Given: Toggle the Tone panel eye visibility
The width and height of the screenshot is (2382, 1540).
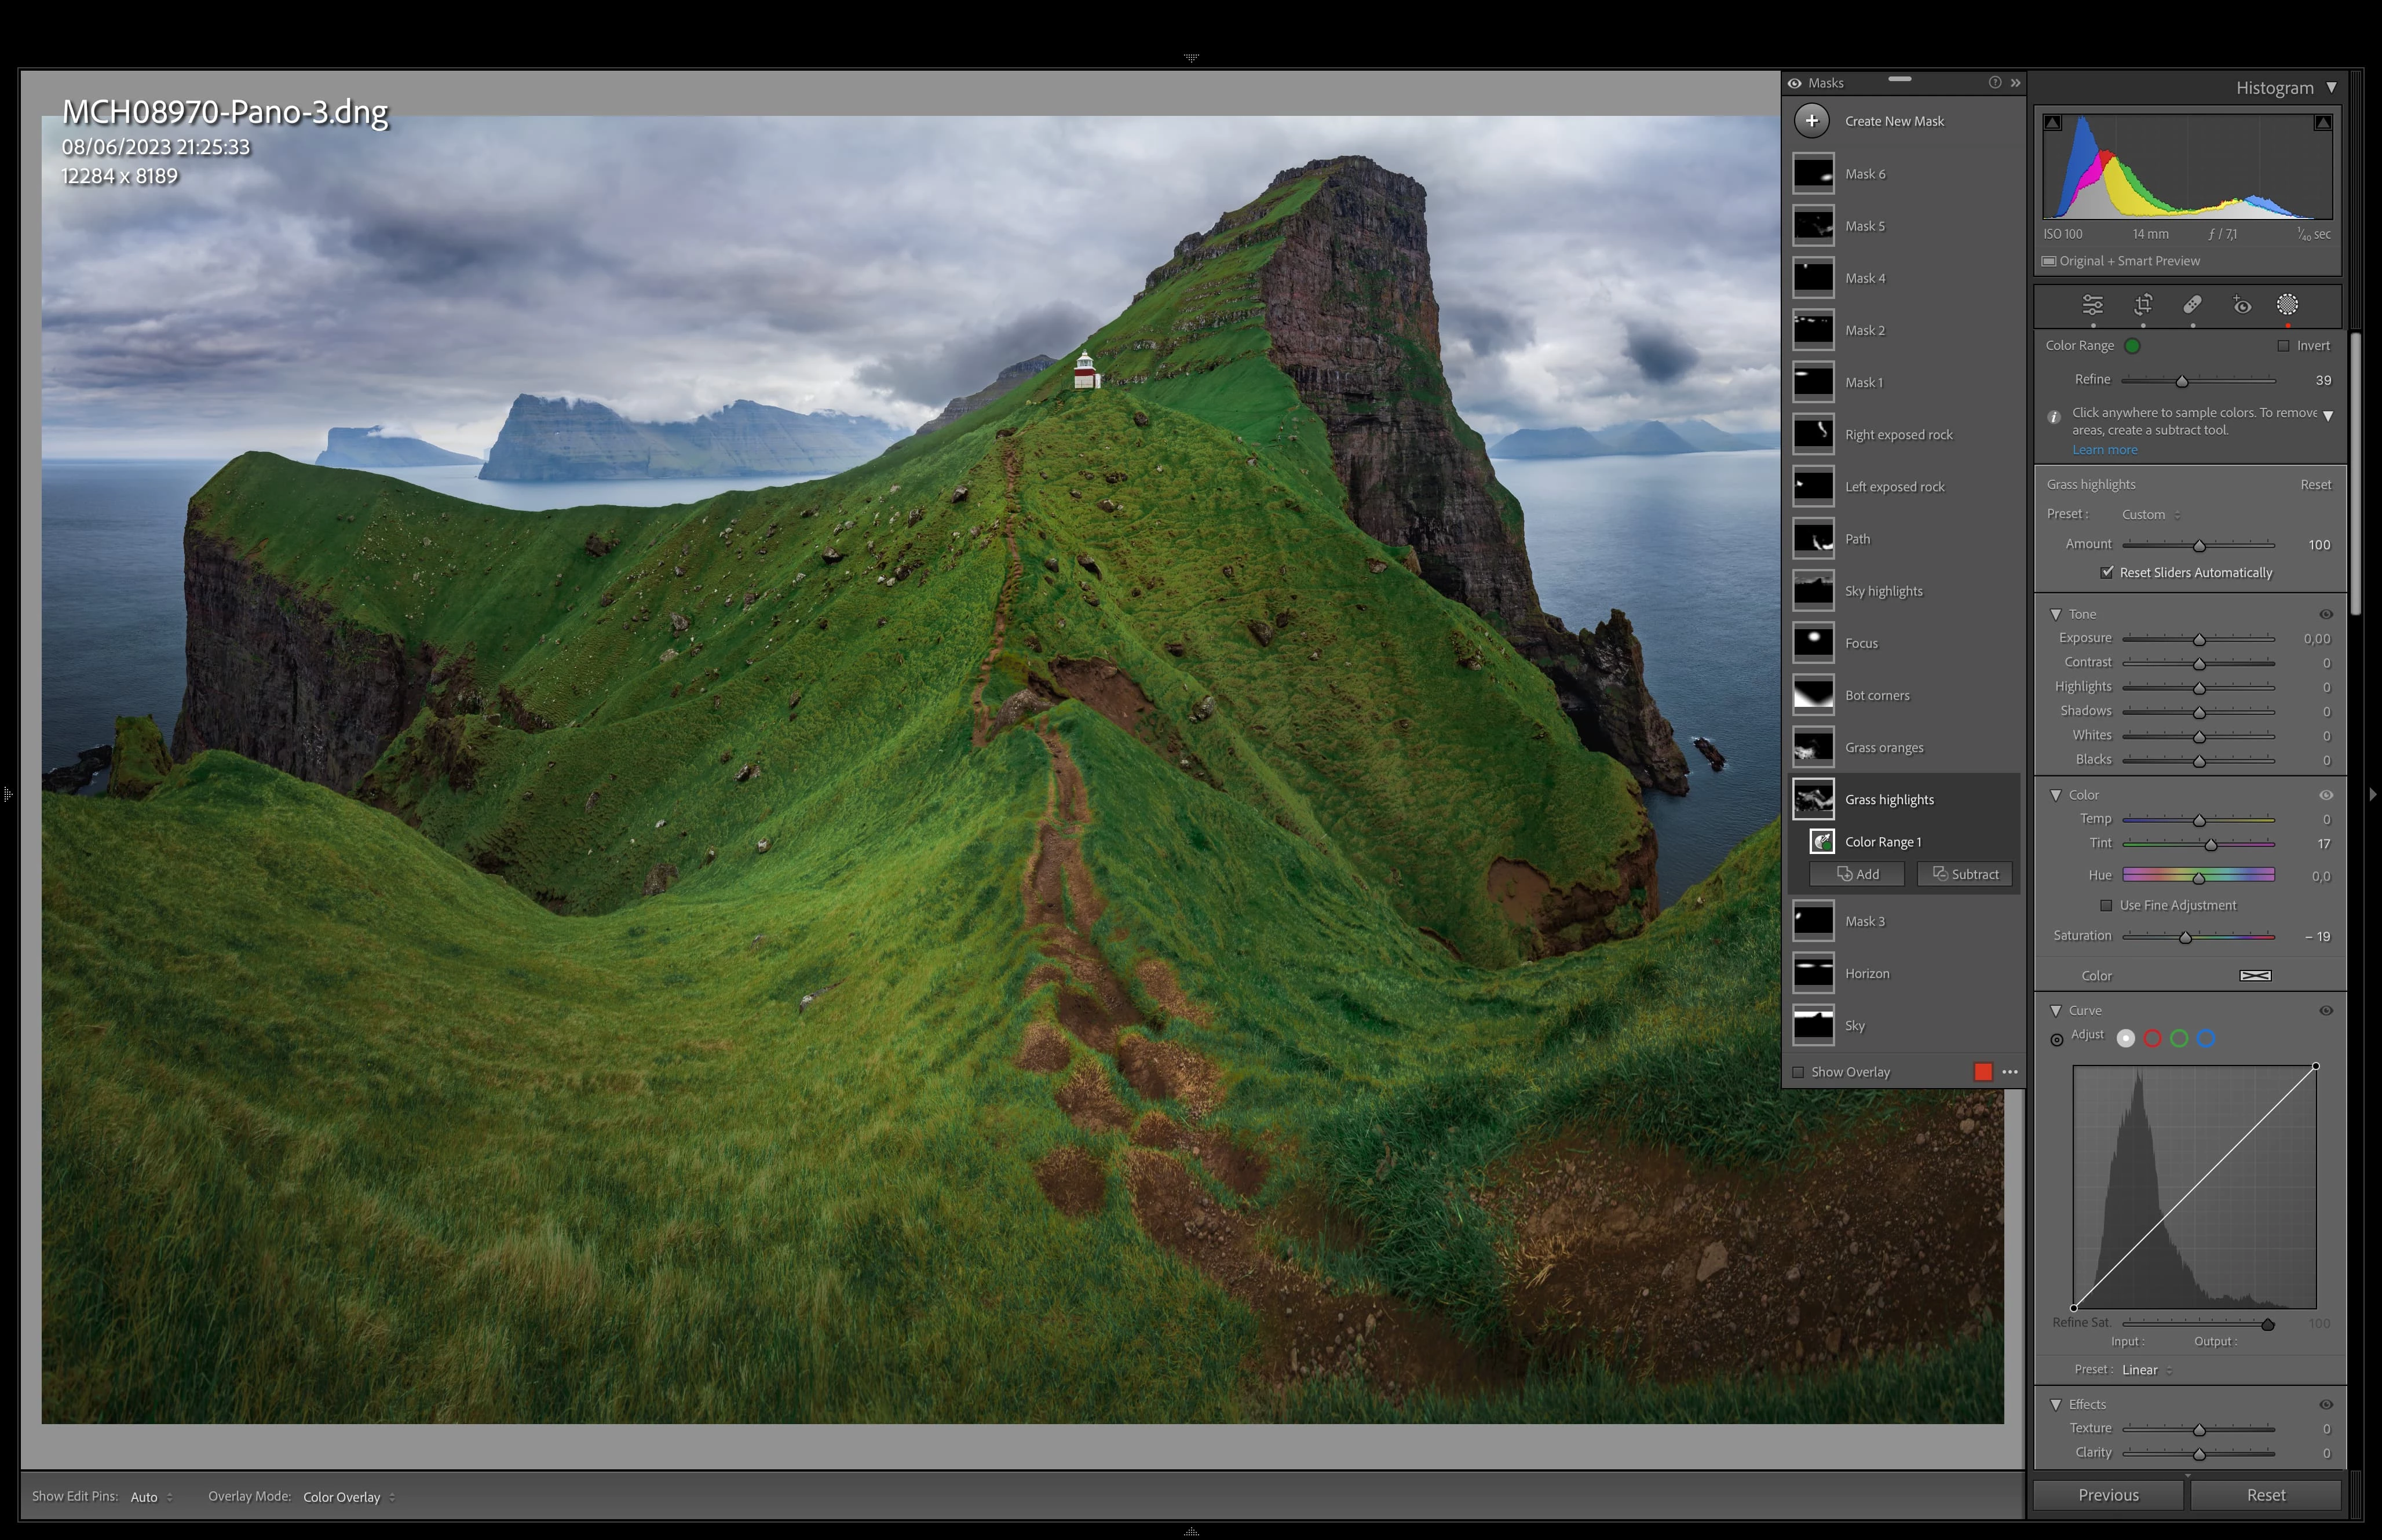Looking at the screenshot, I should pyautogui.click(x=2325, y=614).
